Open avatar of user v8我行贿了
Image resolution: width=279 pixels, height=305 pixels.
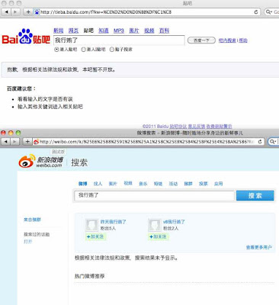(x=155, y=226)
